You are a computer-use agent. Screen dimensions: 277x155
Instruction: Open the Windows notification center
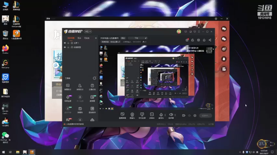[x=272, y=152]
